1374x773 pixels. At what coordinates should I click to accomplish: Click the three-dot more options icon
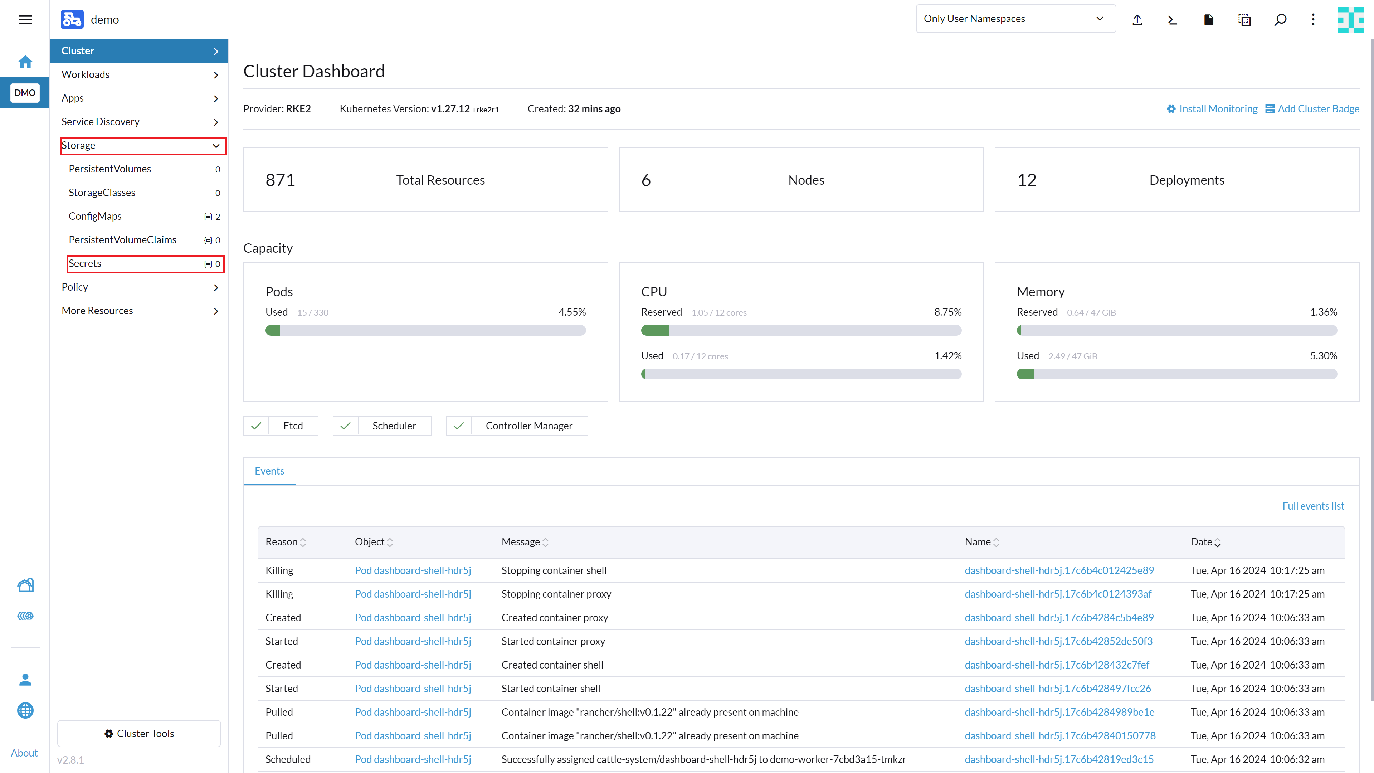pyautogui.click(x=1313, y=20)
